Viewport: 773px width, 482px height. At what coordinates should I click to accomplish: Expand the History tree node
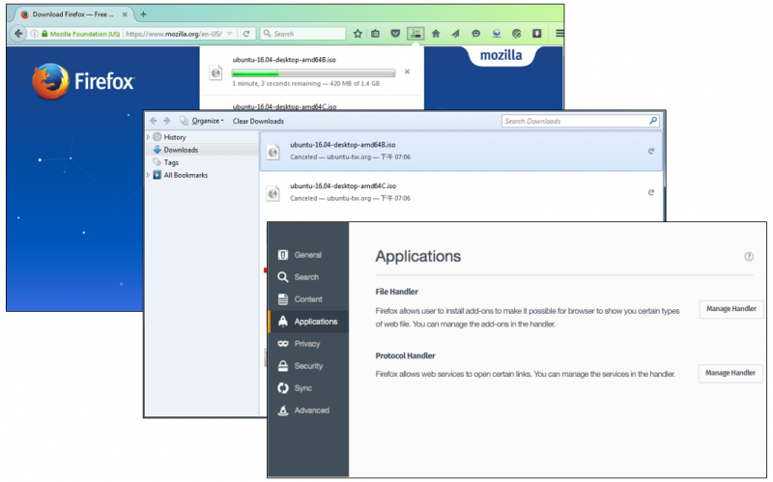click(148, 137)
